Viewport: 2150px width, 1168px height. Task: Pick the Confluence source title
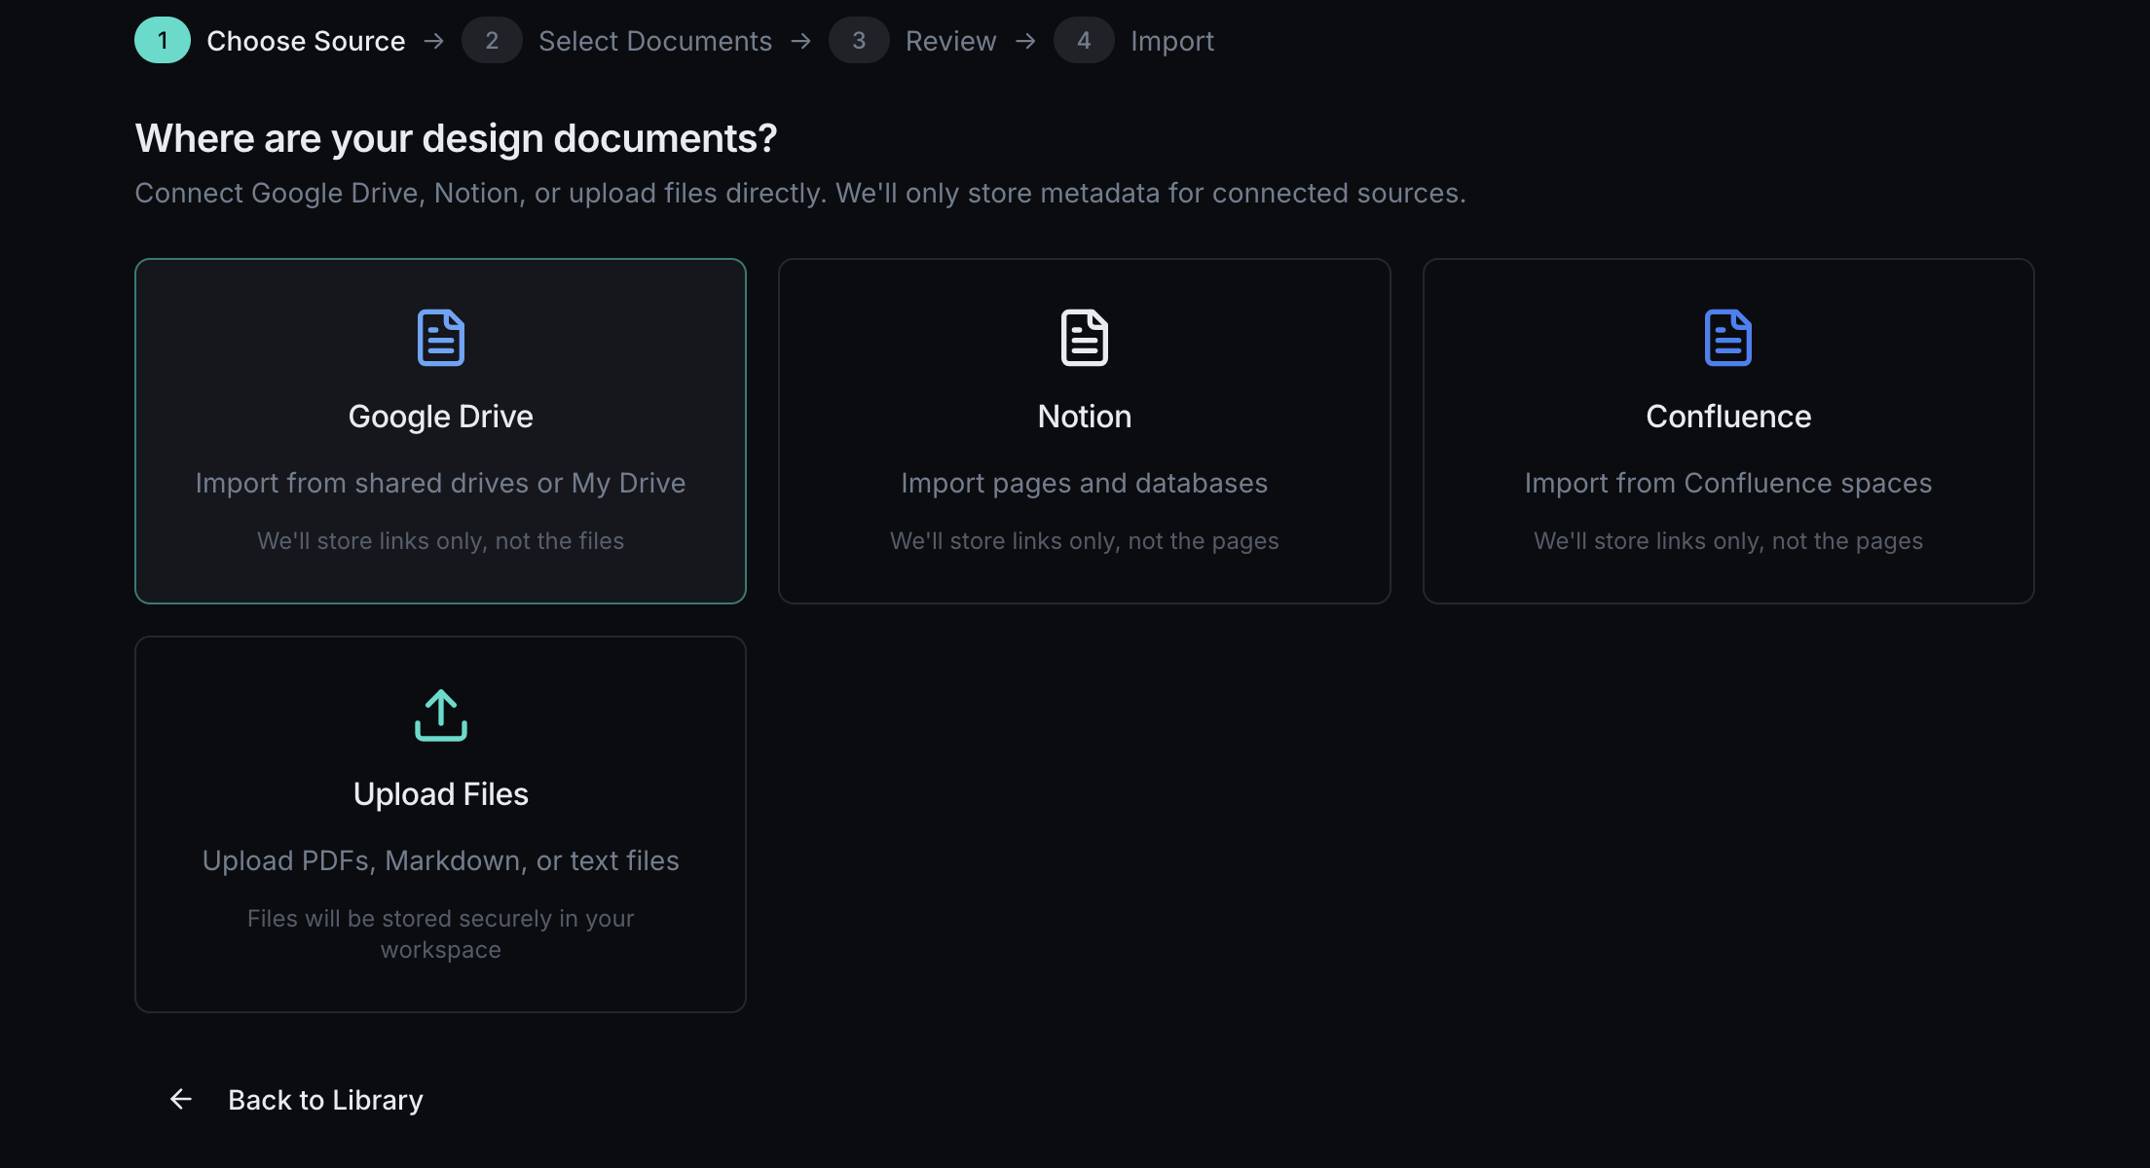coord(1727,417)
